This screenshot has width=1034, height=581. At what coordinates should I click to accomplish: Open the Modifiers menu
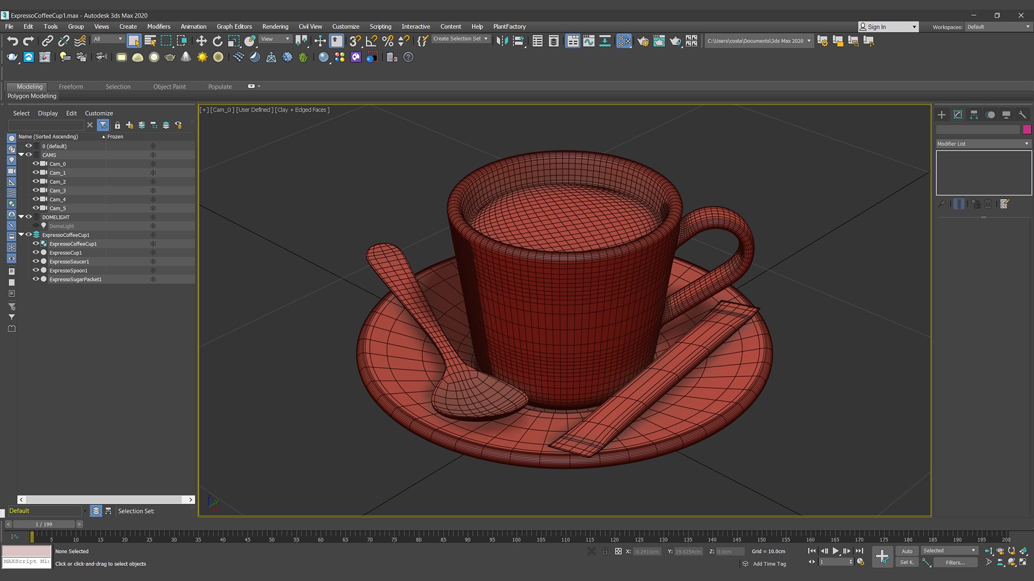pyautogui.click(x=158, y=26)
